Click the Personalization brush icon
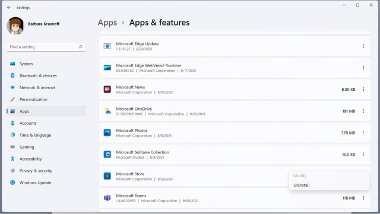Image resolution: width=380 pixels, height=214 pixels. click(12, 99)
